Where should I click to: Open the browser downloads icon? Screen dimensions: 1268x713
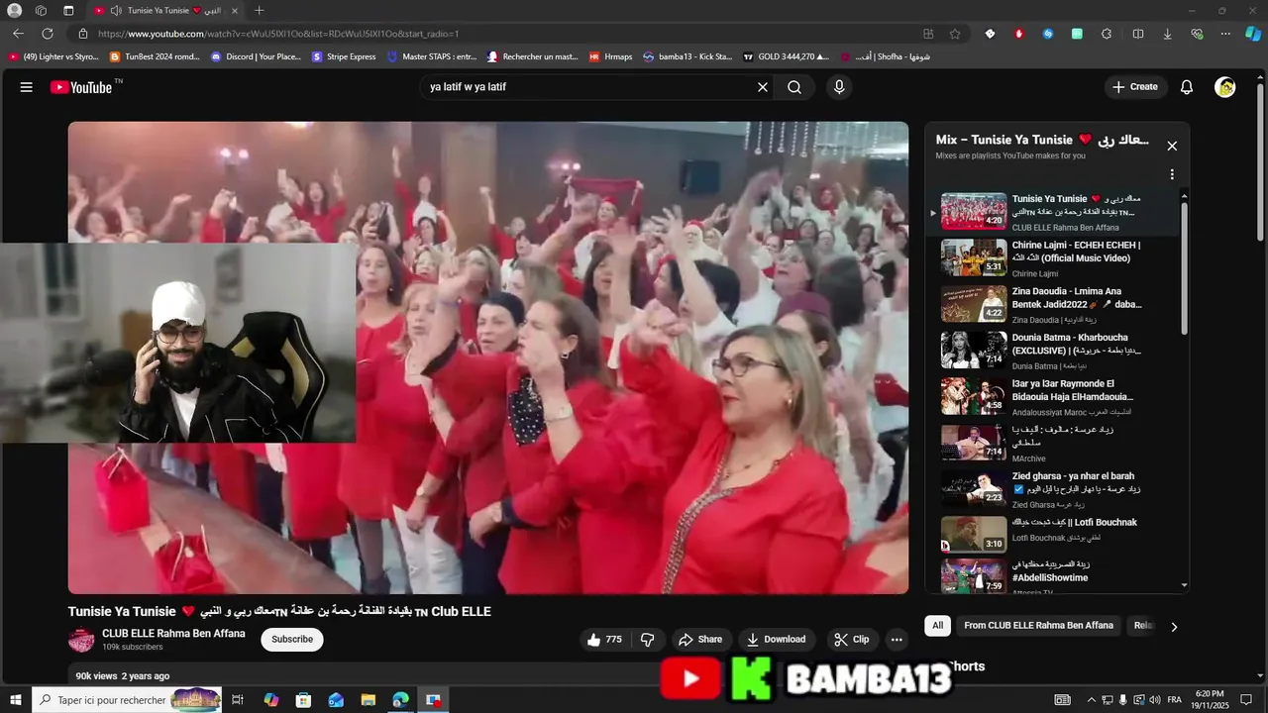point(1167,34)
